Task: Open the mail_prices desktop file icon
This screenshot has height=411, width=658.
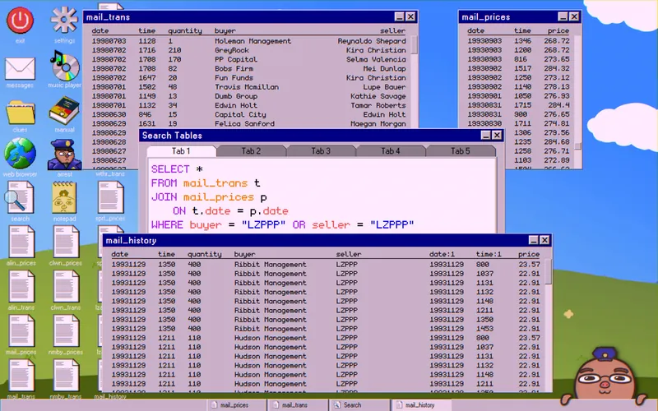Action: [21, 330]
